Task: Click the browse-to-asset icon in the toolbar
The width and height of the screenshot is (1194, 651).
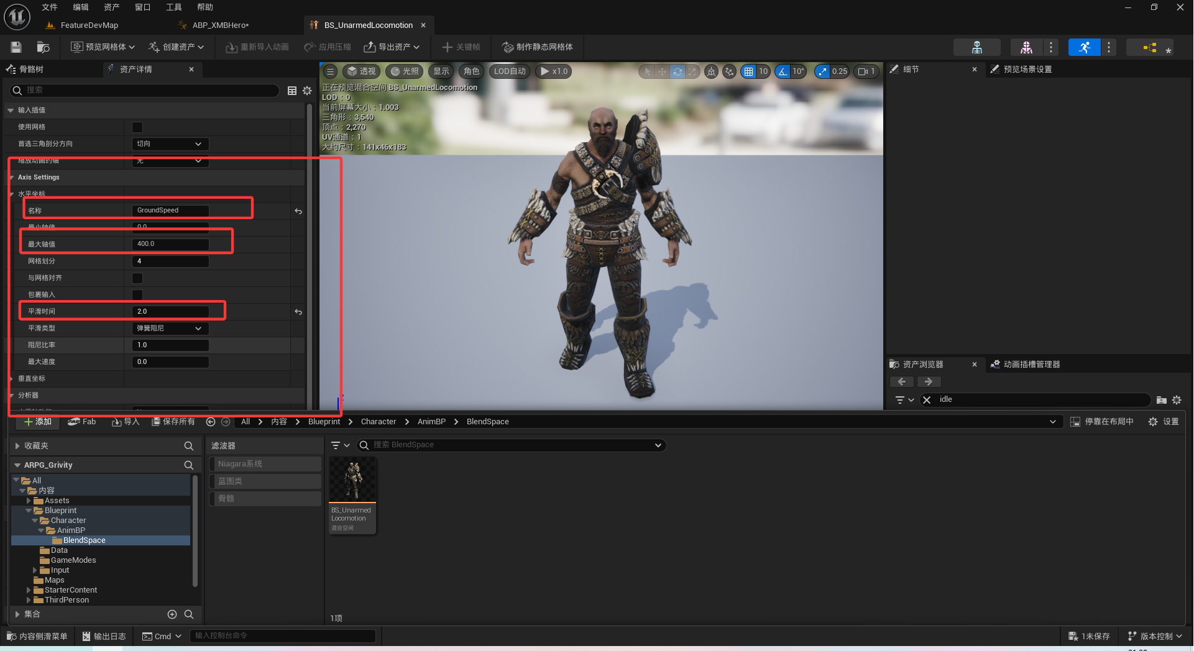Action: (43, 47)
